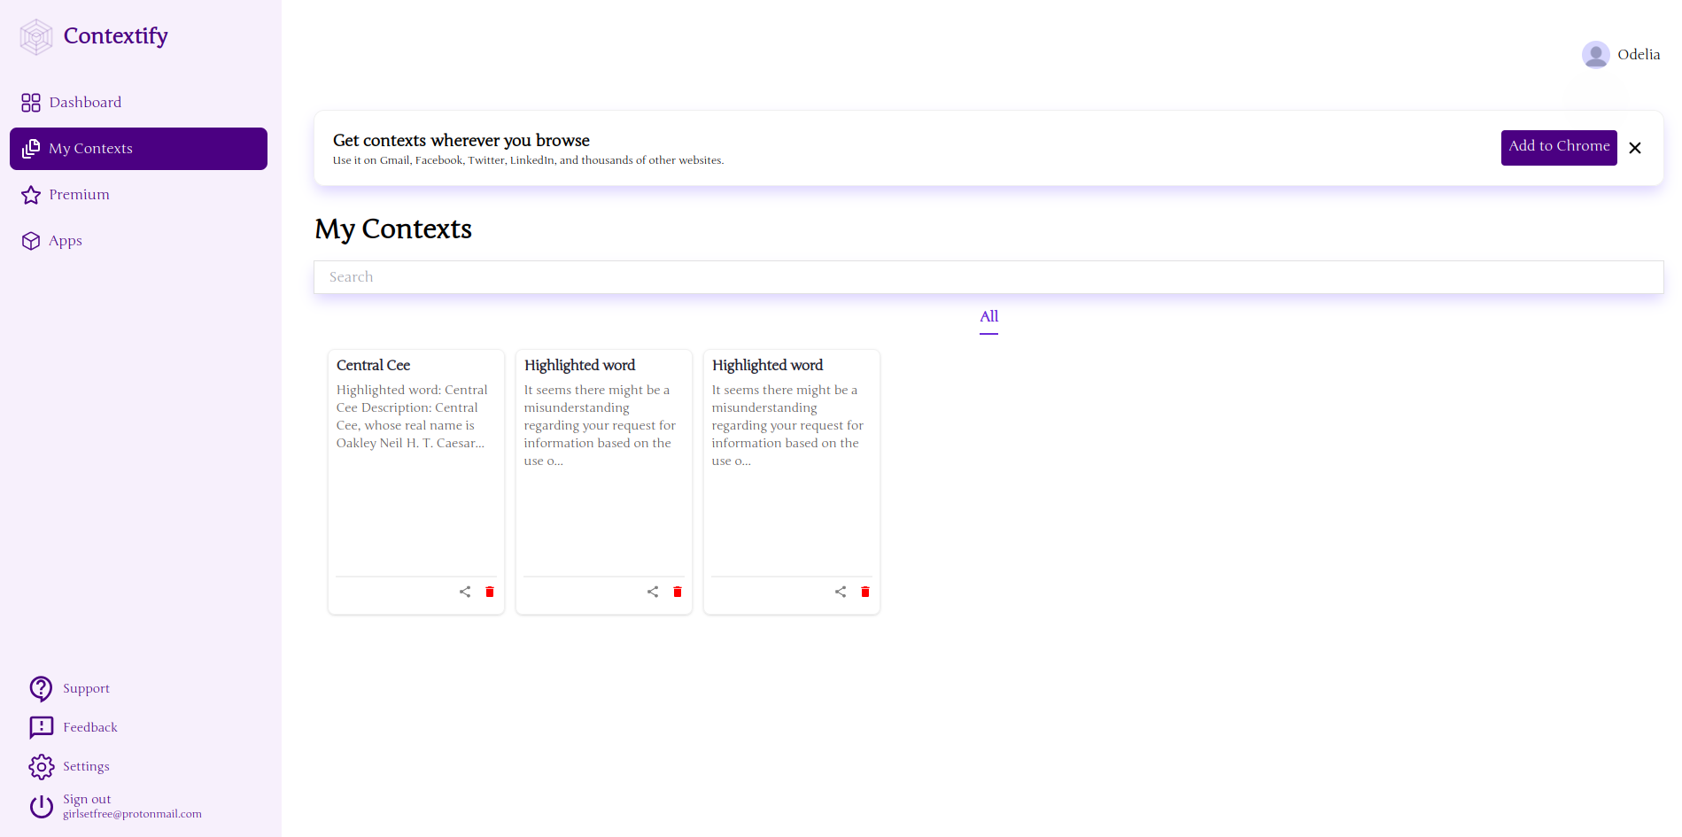Click the Central Cee card description text
Screen dimensions: 1682x837
pos(412,416)
